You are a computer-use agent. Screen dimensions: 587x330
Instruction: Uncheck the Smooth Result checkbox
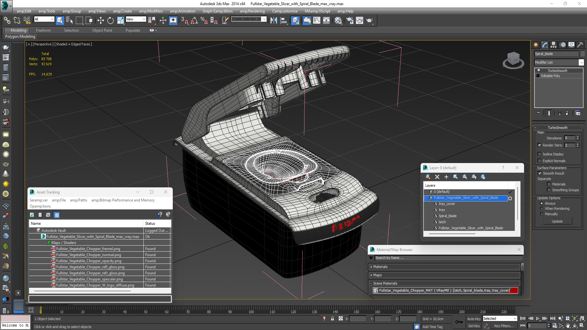(540, 173)
